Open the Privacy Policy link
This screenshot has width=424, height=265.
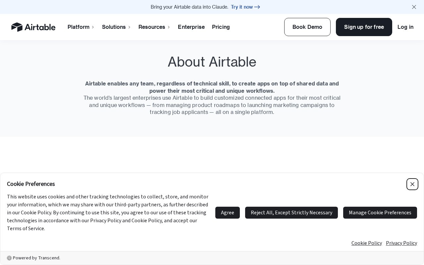401,243
